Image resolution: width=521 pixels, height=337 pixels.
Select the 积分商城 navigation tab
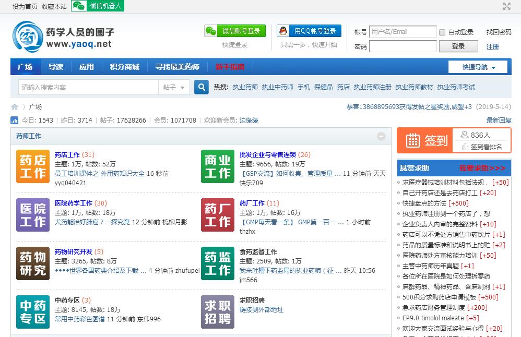125,67
